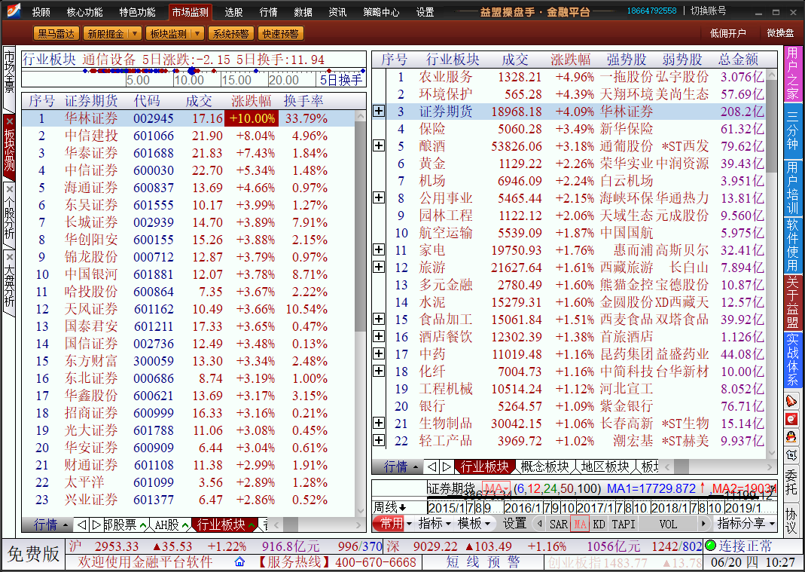Click the 系统预警 button
The image size is (805, 572).
230,34
